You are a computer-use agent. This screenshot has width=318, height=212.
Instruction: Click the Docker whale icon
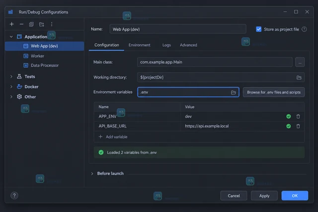pos(19,86)
